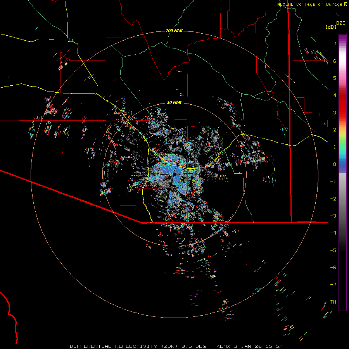Click the 4 value on the color scale

(335, 95)
